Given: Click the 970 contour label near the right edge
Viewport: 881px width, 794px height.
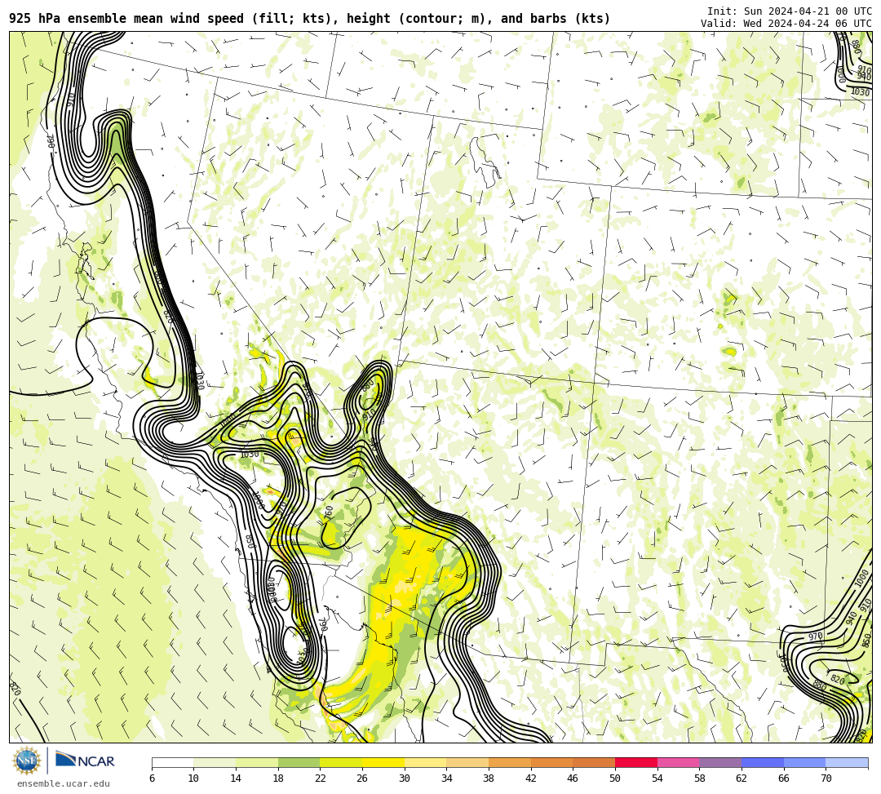Looking at the screenshot, I should pos(815,637).
